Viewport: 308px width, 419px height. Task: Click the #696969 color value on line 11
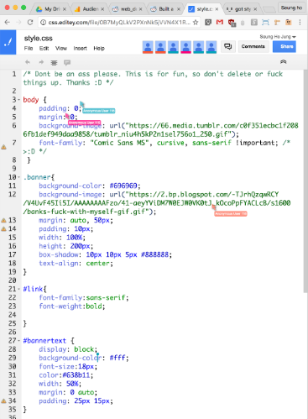point(123,186)
